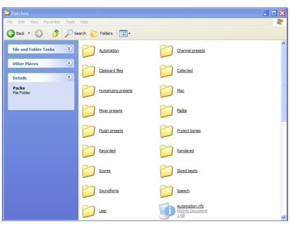The height and width of the screenshot is (225, 290).
Task: Click the Up folder toolbar icon
Action: tap(56, 33)
